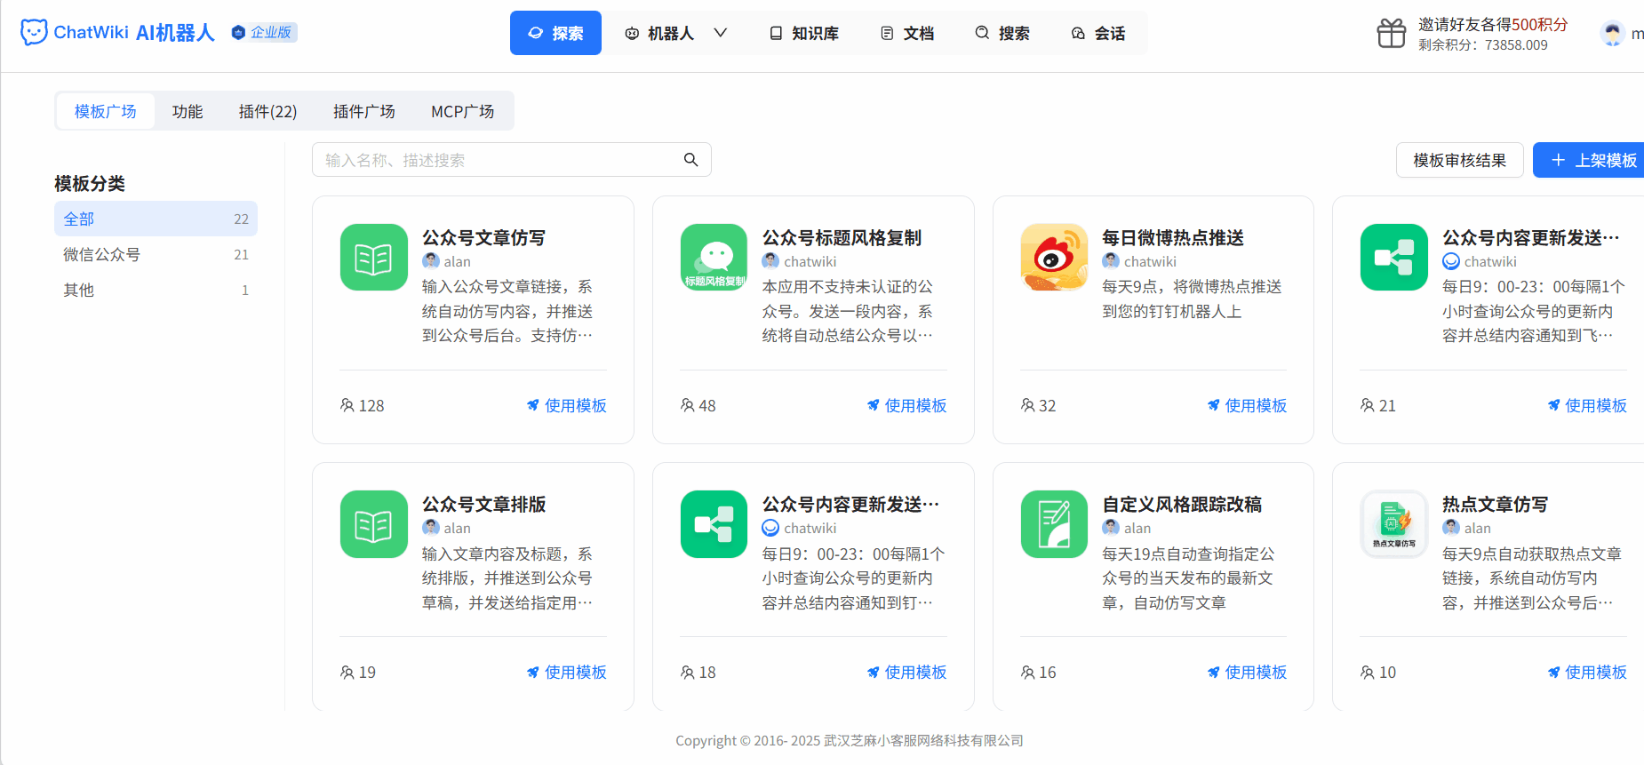
Task: Open the 热点文章仿写 card title
Action: 1495,504
